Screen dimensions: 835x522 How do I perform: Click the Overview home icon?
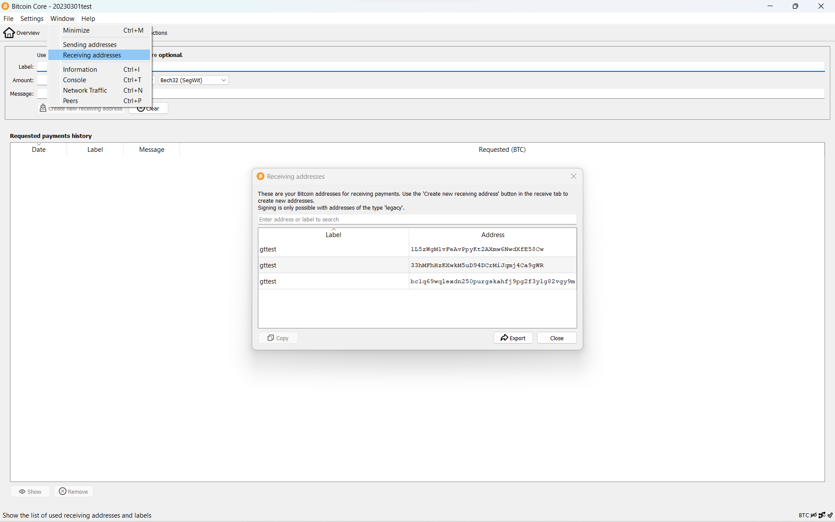(x=9, y=33)
